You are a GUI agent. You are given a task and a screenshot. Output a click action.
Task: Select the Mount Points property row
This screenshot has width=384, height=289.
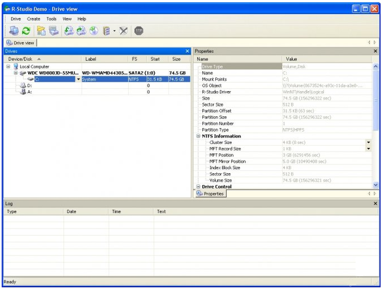point(284,79)
